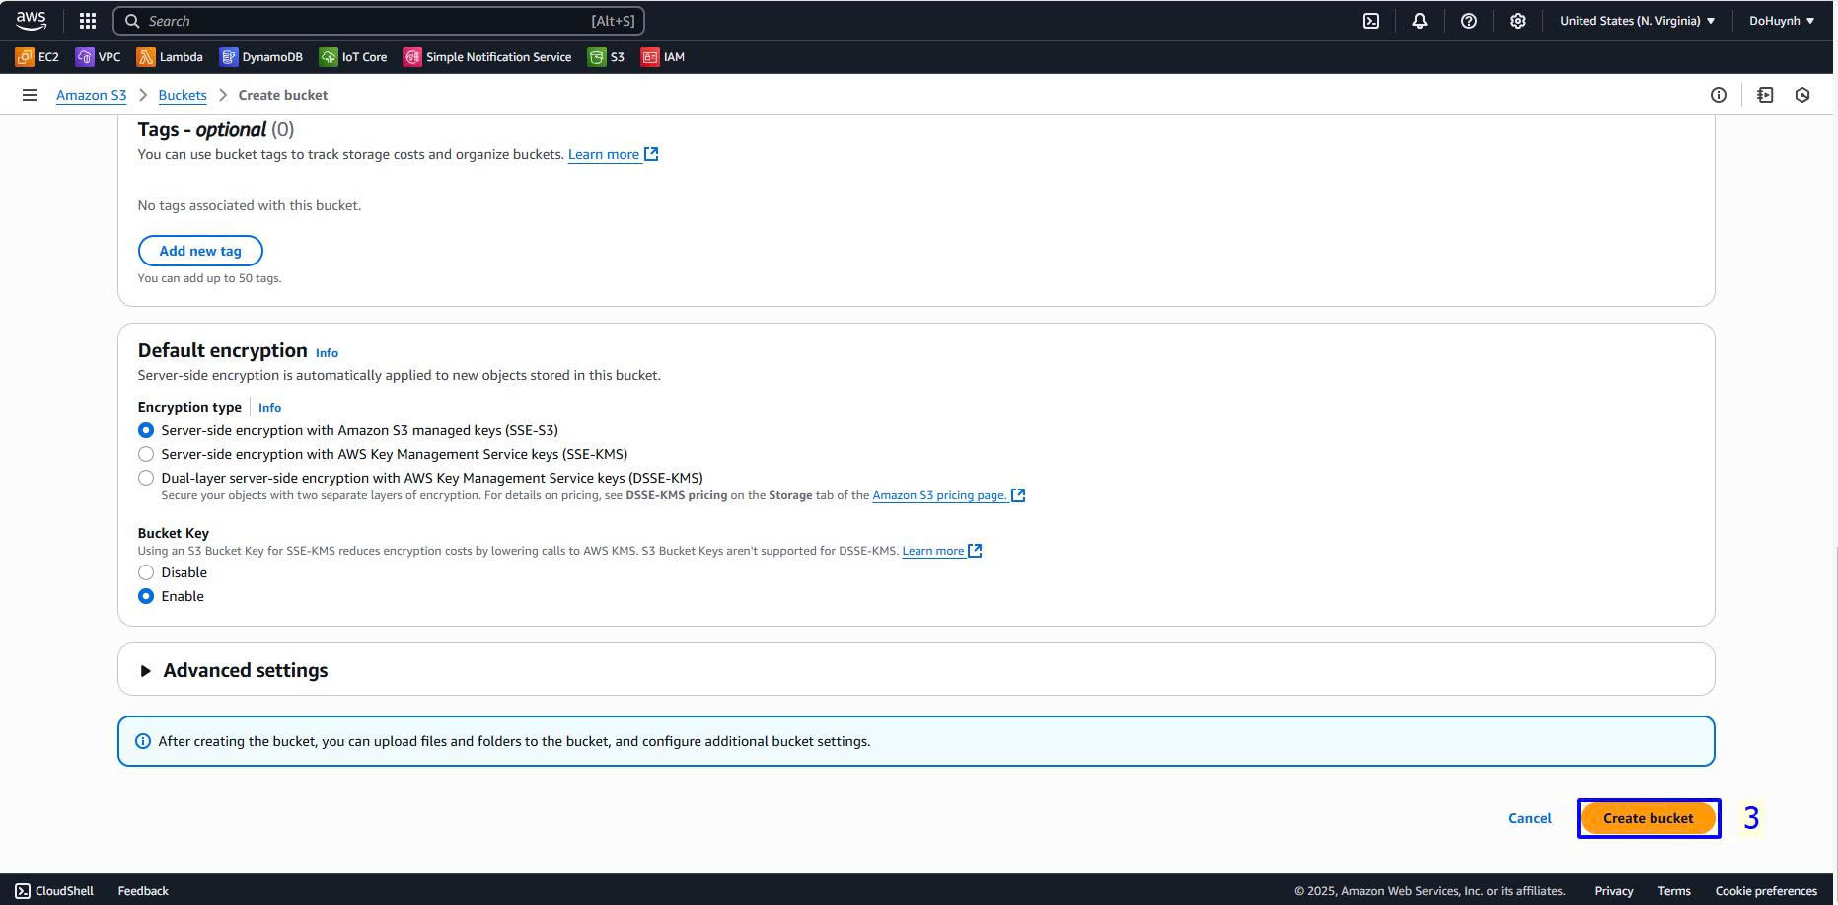Open the United States (N. Virginia) region dropdown
This screenshot has height=905, width=1838.
[x=1637, y=21]
